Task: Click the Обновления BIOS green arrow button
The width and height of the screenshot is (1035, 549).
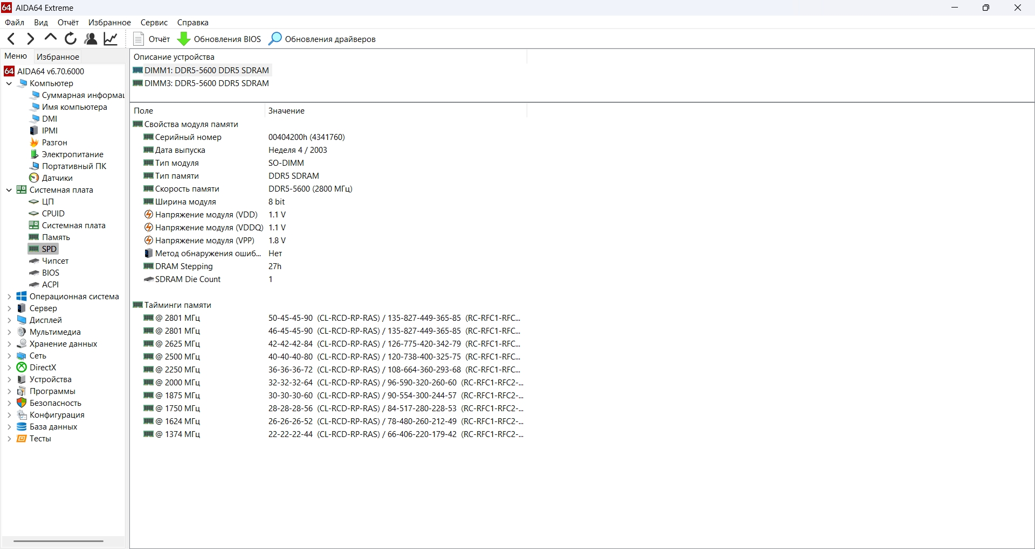Action: click(x=219, y=39)
